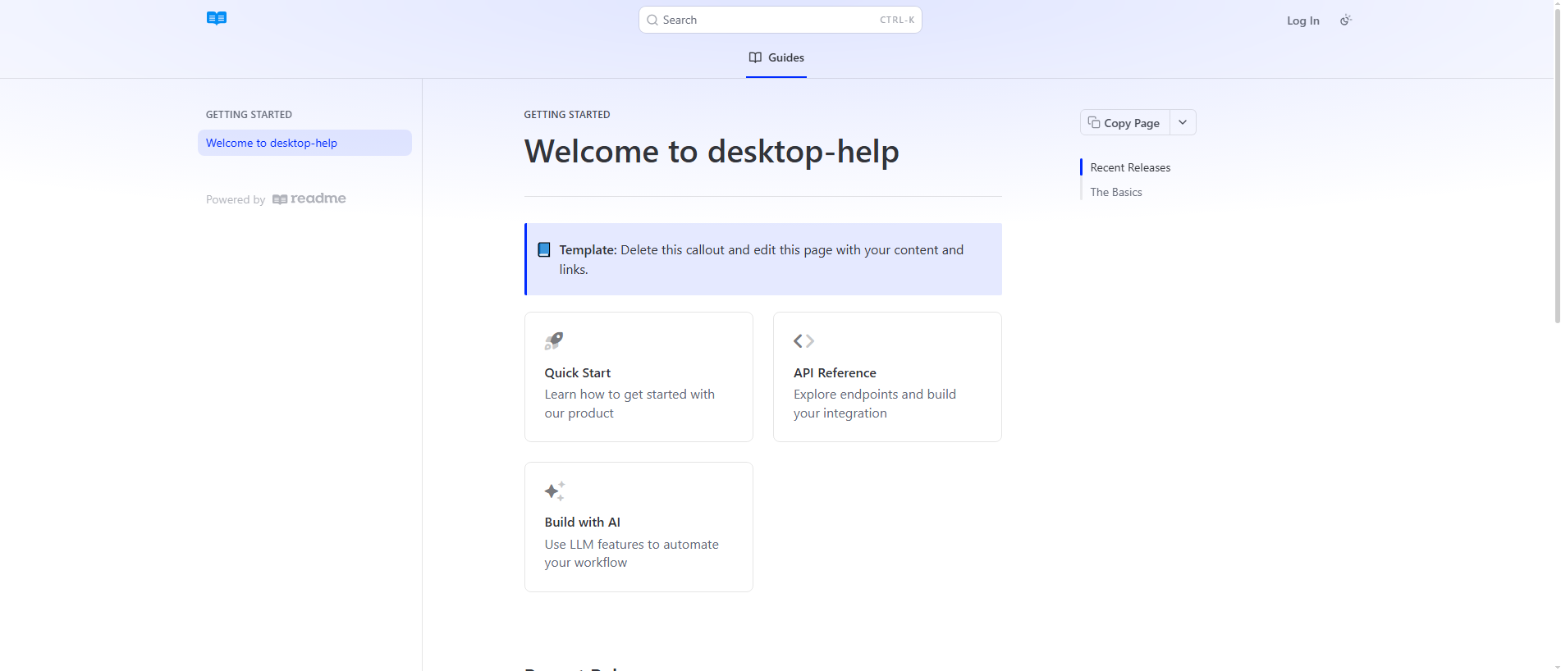The image size is (1561, 671).
Task: Focus the Search input field
Action: click(x=780, y=20)
